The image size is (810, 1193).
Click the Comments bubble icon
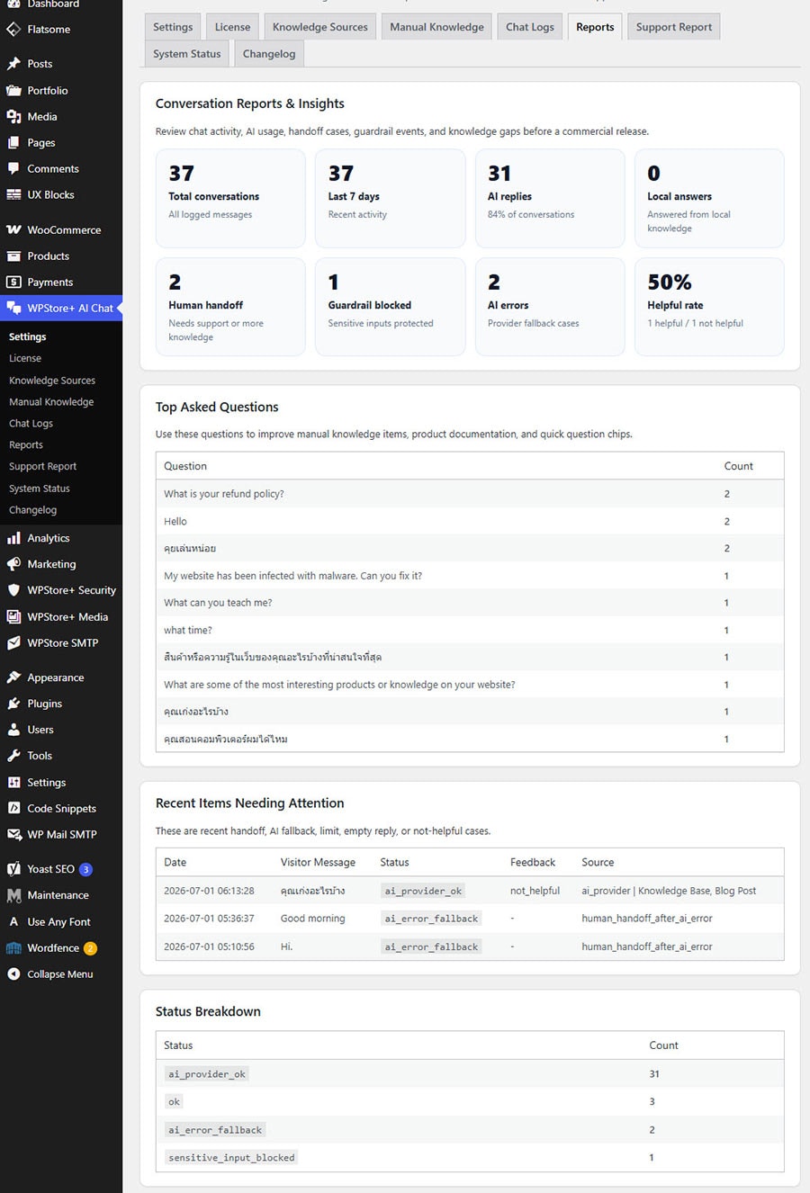pyautogui.click(x=13, y=169)
